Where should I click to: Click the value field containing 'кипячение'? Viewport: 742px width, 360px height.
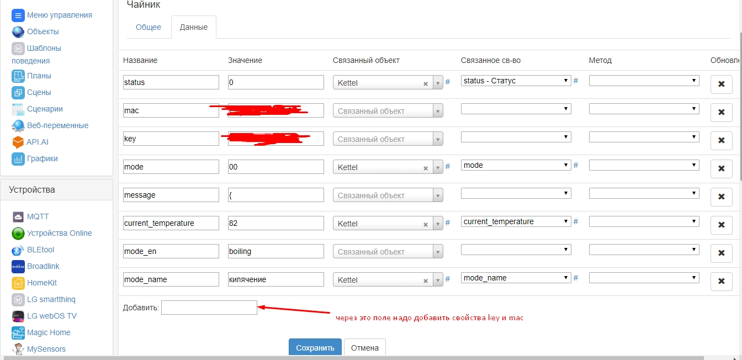point(276,279)
